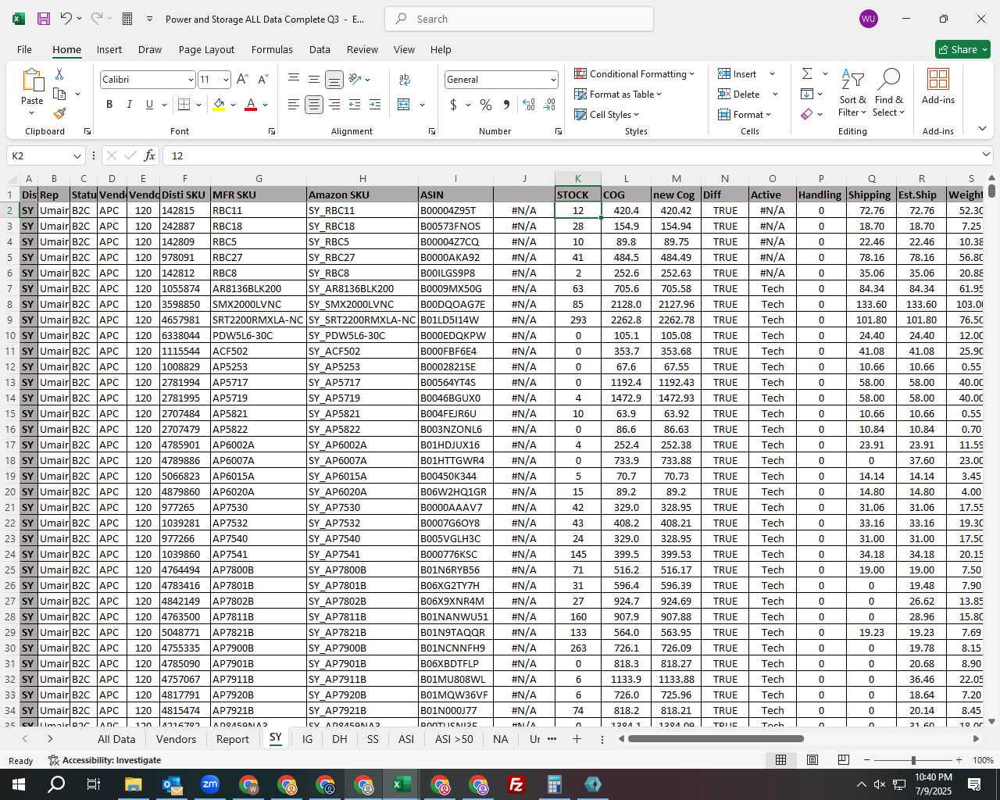
Task: Adjust the zoom slider in status bar
Action: [x=912, y=760]
